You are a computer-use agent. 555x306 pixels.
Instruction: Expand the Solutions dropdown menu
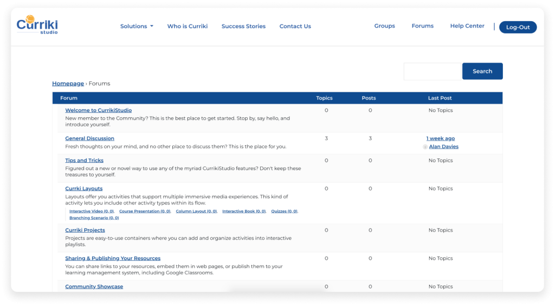[137, 26]
